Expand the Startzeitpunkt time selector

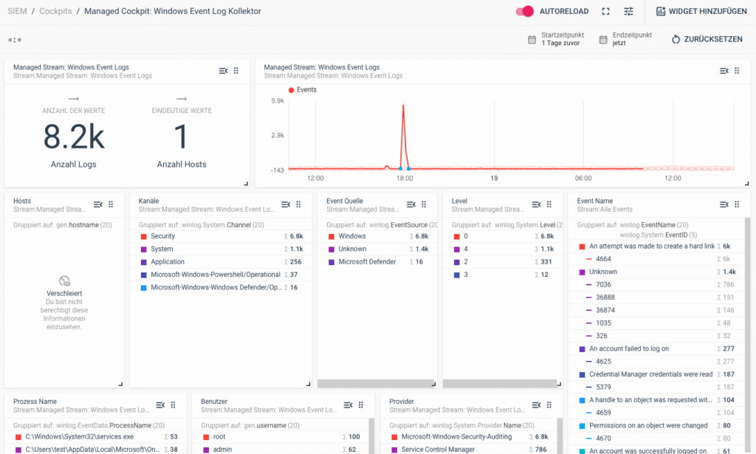click(x=566, y=38)
